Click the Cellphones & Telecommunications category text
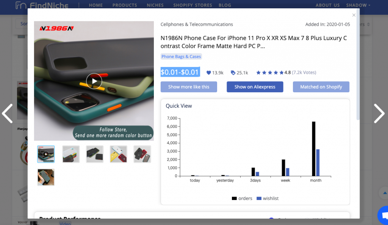 tap(197, 25)
